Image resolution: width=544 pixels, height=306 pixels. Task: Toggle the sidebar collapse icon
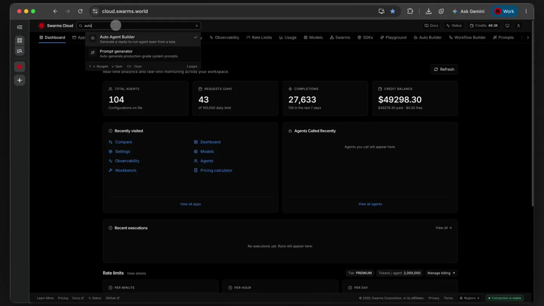click(20, 27)
